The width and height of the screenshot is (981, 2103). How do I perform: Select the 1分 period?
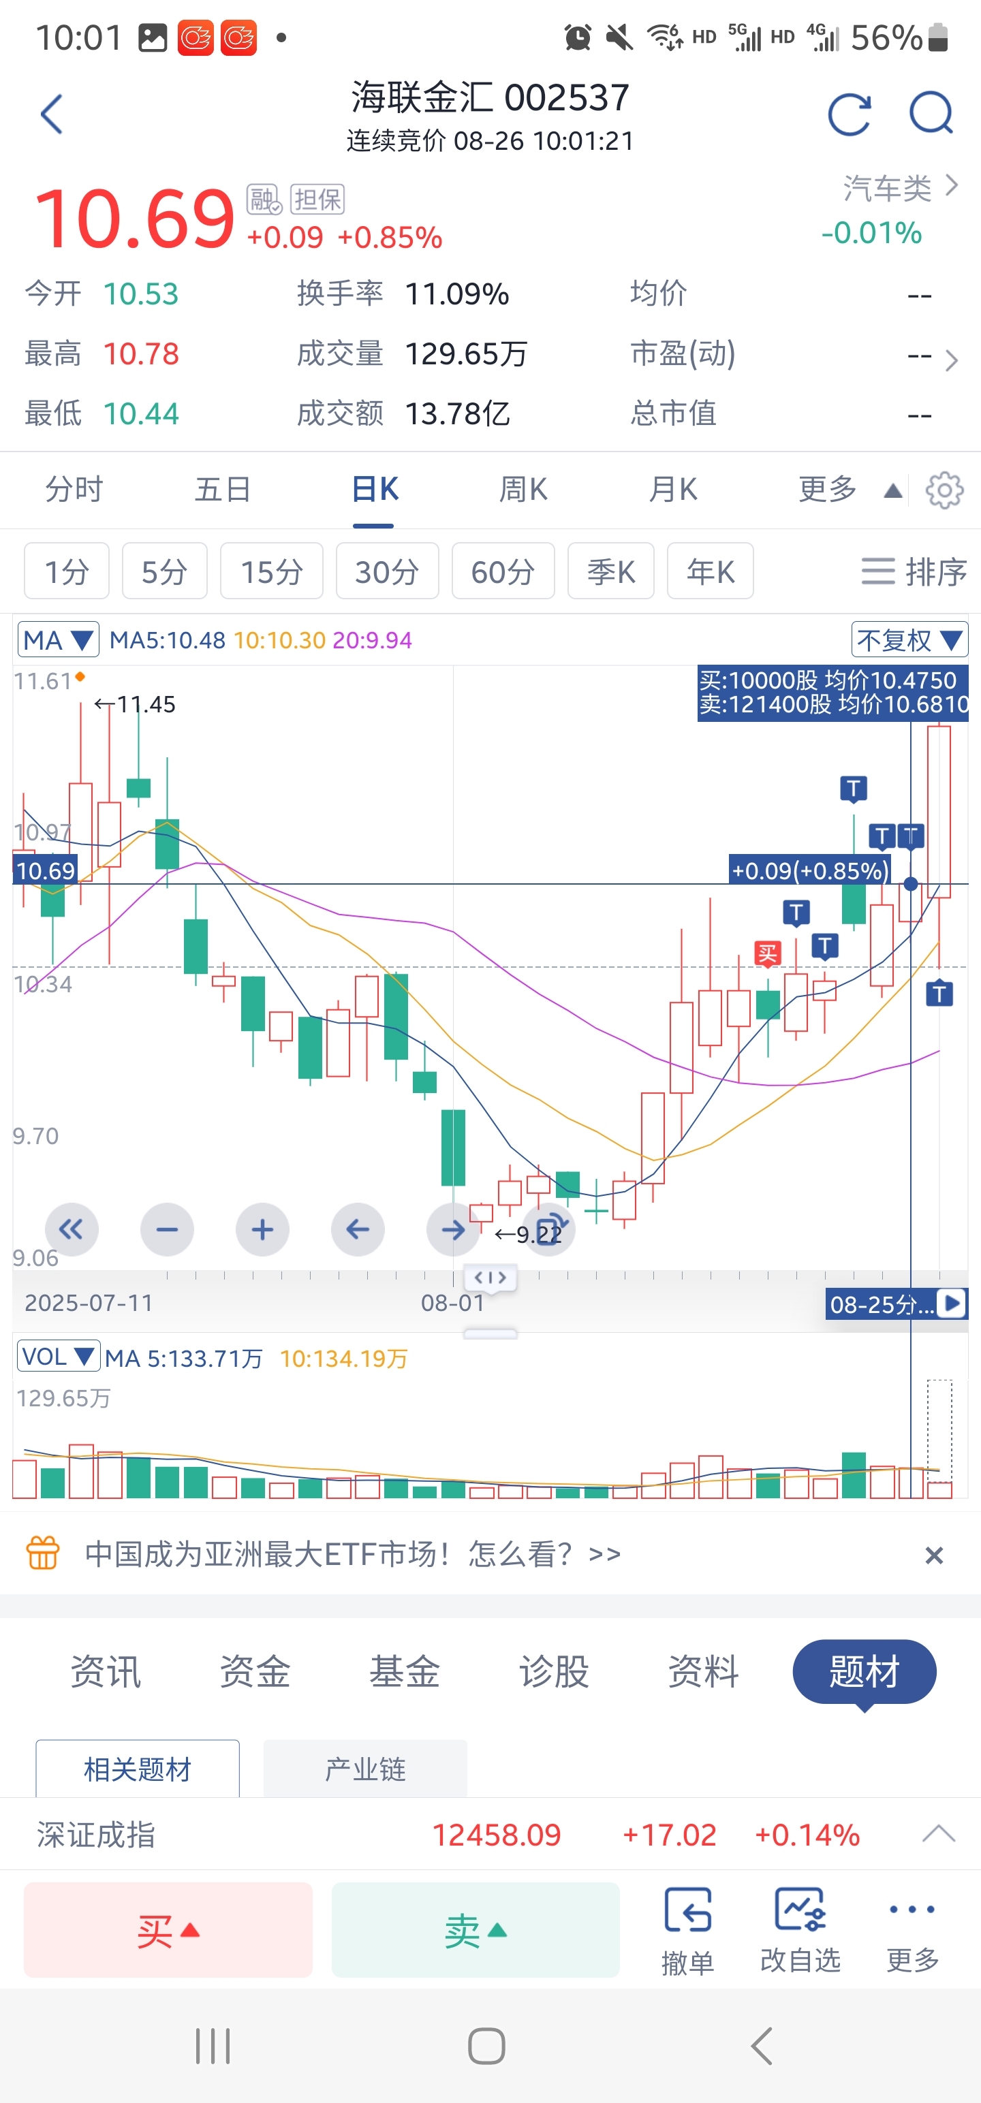(x=66, y=571)
